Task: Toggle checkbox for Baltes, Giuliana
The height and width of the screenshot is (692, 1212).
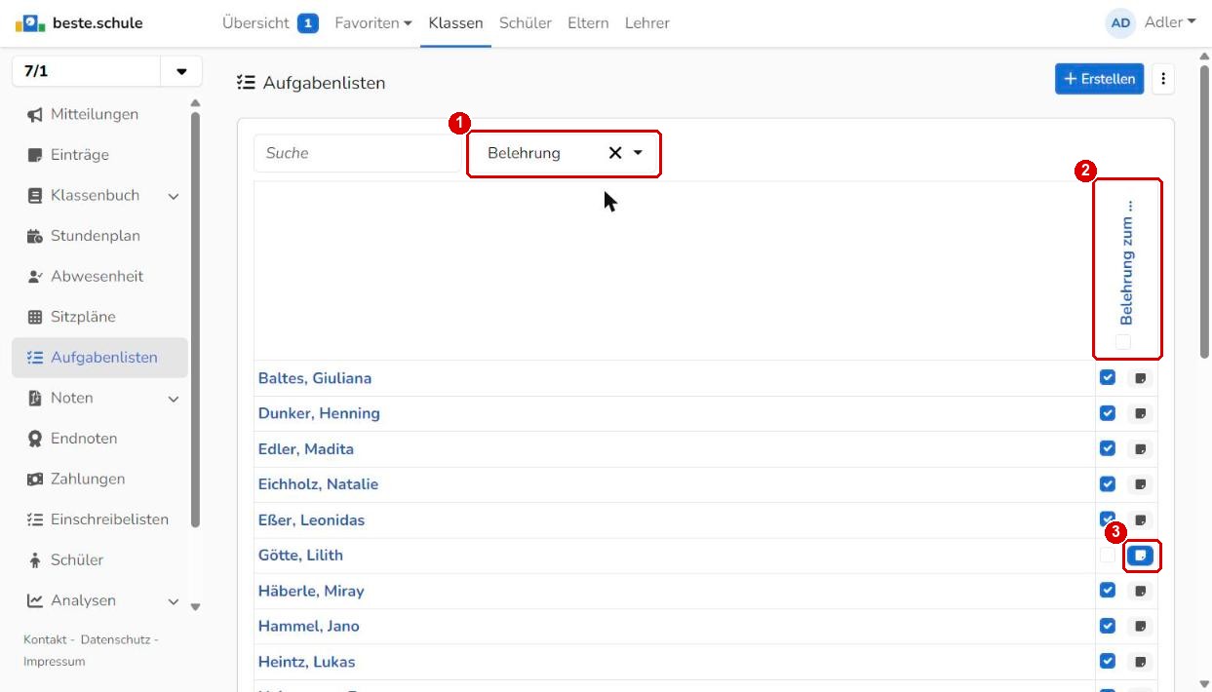Action: [1107, 378]
